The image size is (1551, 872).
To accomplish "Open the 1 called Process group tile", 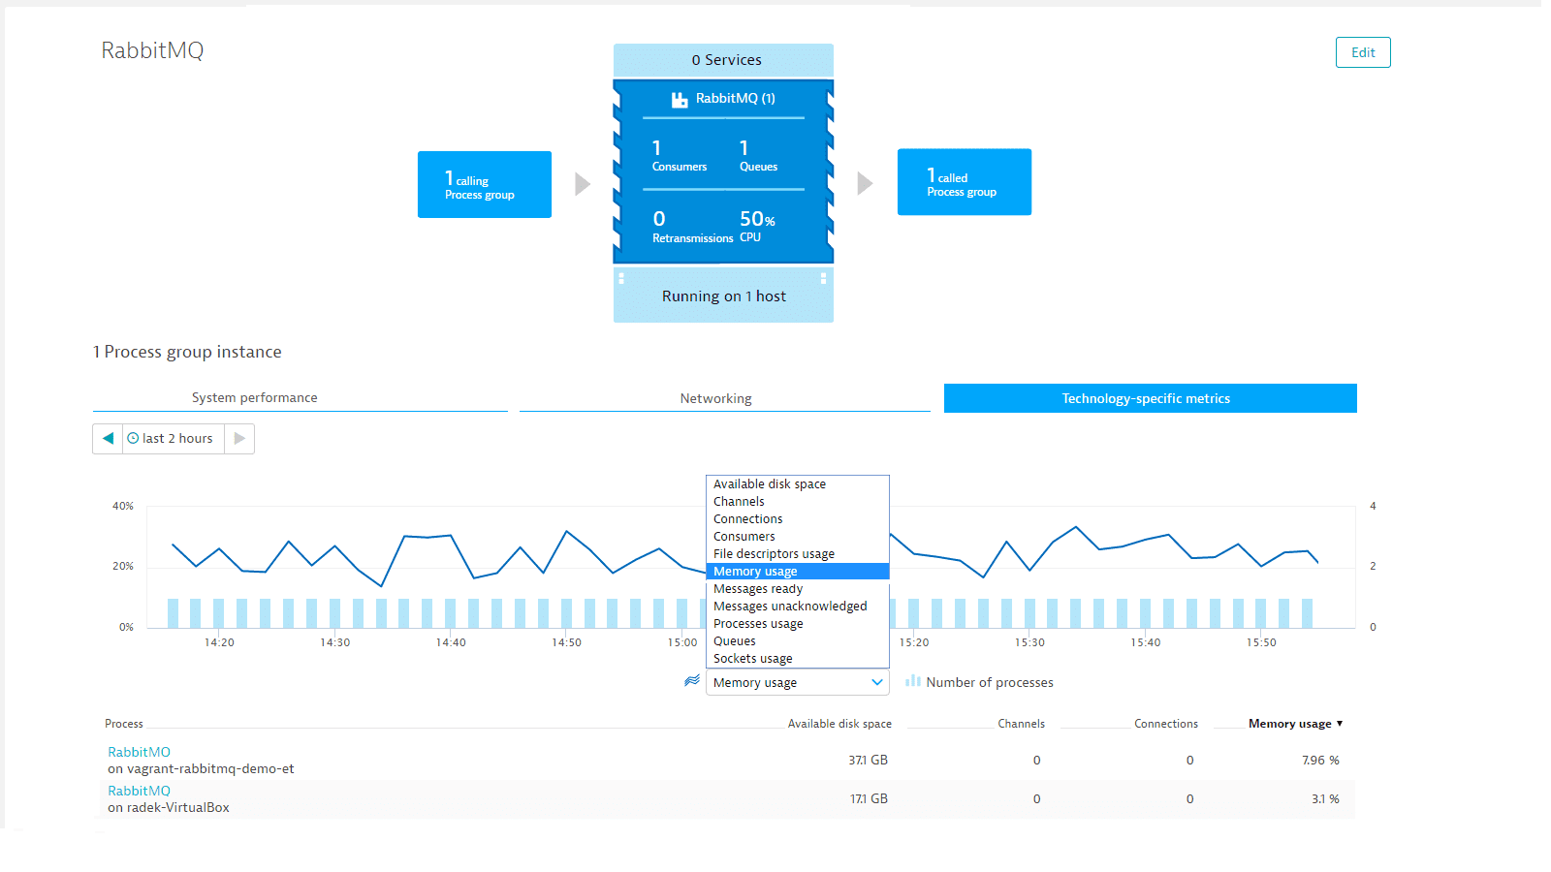I will point(965,182).
